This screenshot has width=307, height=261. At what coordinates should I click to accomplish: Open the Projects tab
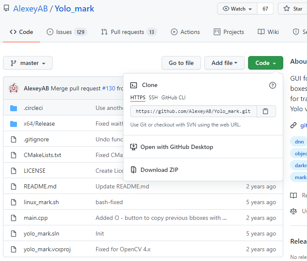pos(229,32)
